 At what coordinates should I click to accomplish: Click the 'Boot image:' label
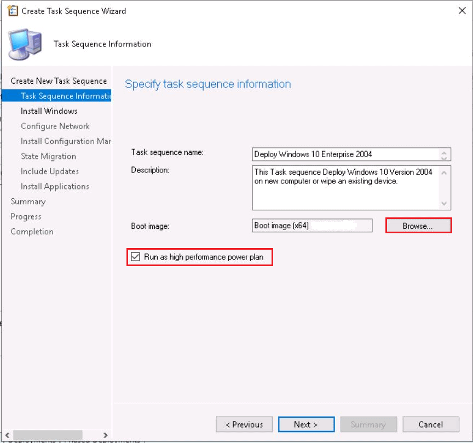(150, 226)
